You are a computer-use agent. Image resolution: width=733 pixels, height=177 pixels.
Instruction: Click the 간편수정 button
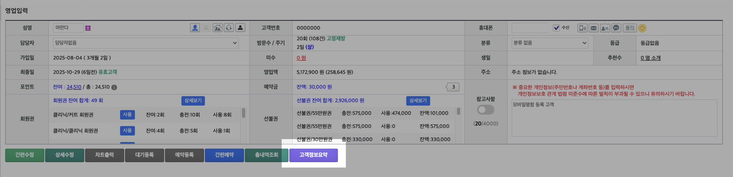[25, 155]
